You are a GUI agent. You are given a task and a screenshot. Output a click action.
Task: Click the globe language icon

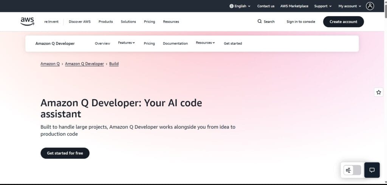231,6
